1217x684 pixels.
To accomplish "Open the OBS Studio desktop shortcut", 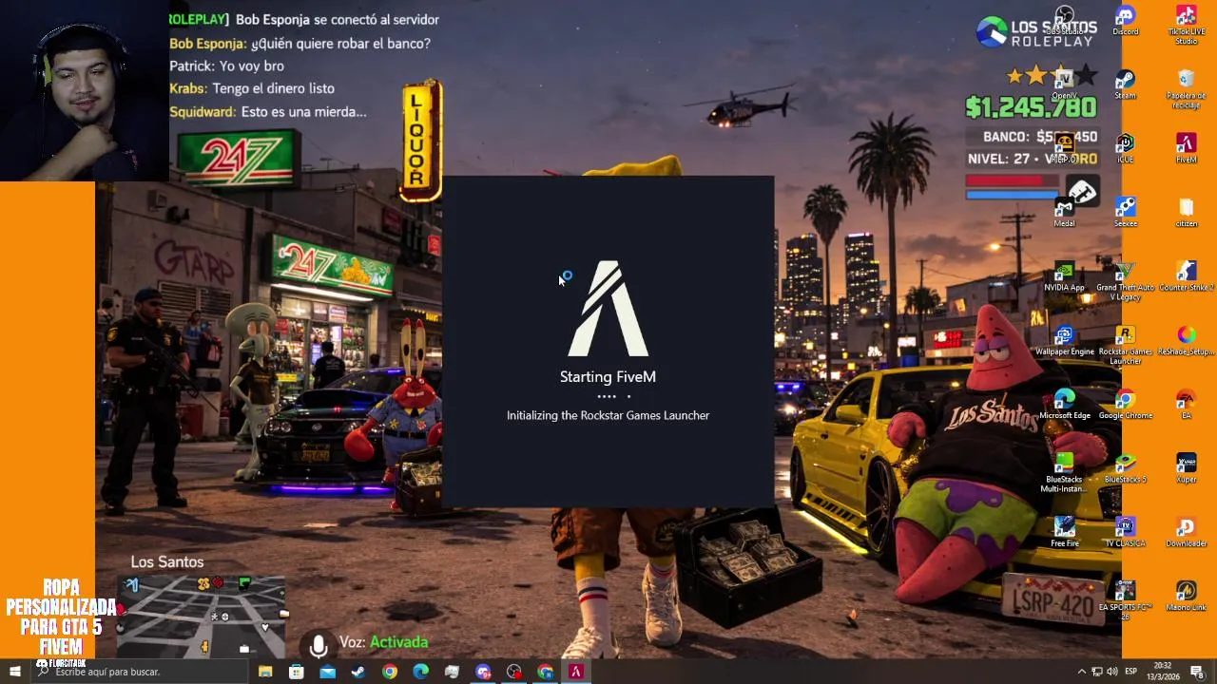I will click(x=1064, y=20).
